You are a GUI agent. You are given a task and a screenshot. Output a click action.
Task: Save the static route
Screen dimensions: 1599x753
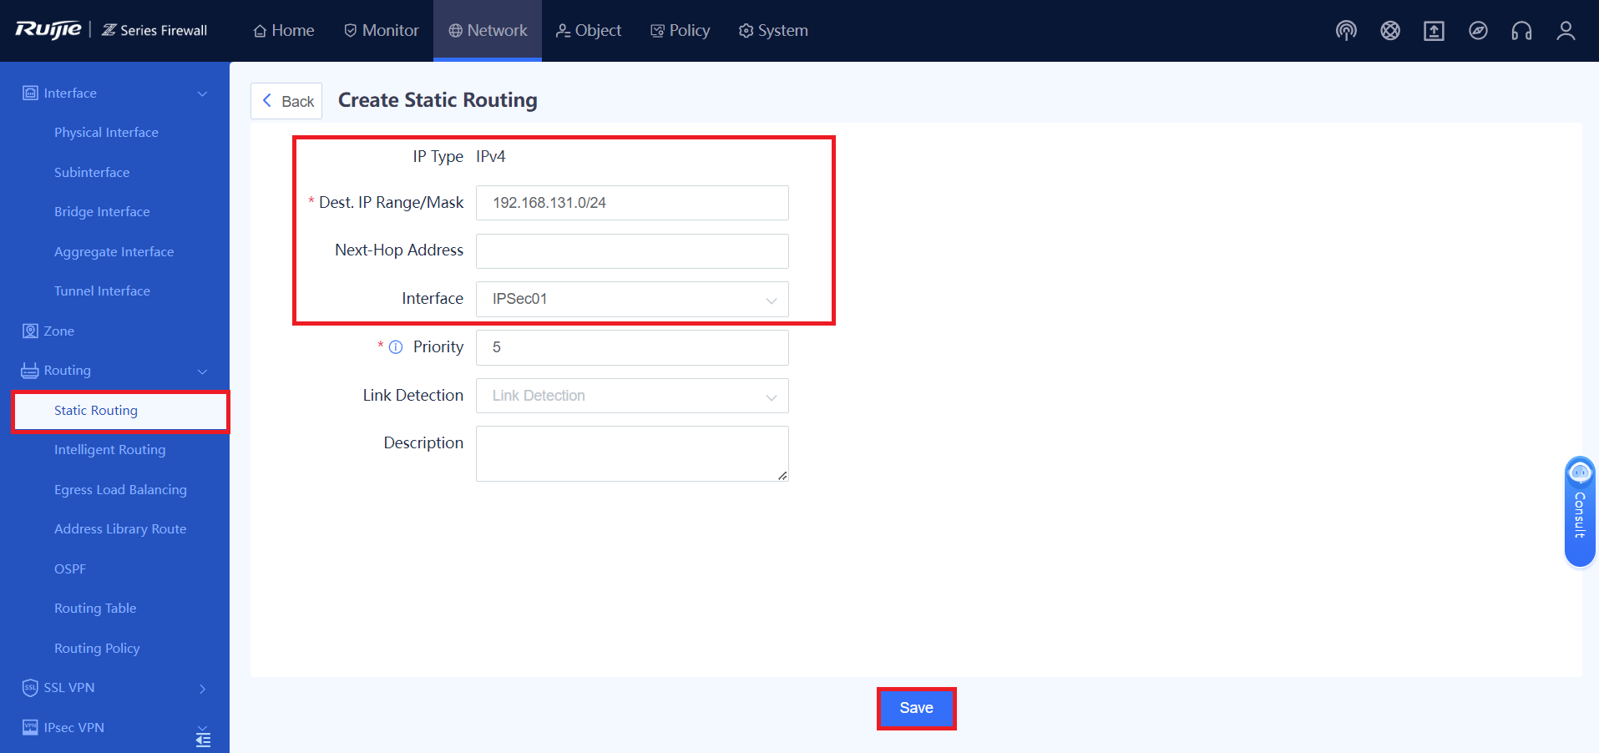[916, 708]
